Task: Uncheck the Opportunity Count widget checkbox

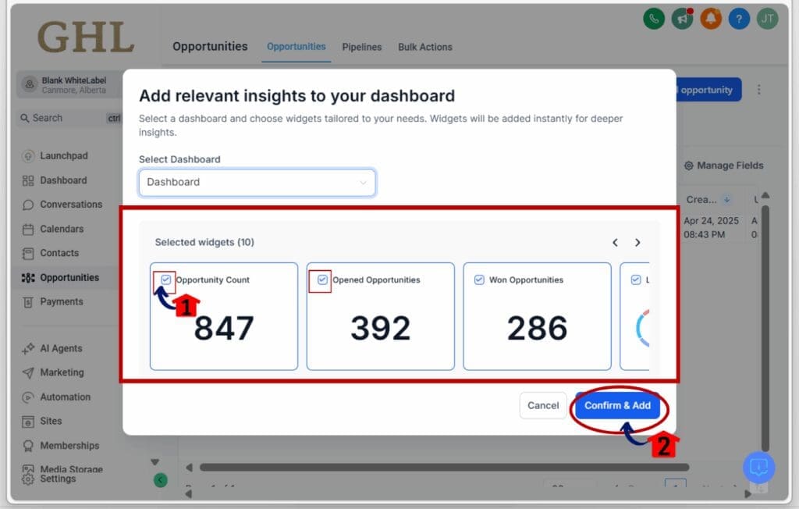Action: (x=165, y=279)
